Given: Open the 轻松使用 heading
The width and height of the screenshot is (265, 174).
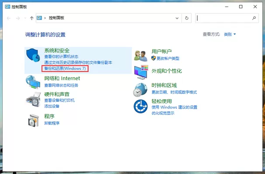Looking at the screenshot, I should 162,101.
